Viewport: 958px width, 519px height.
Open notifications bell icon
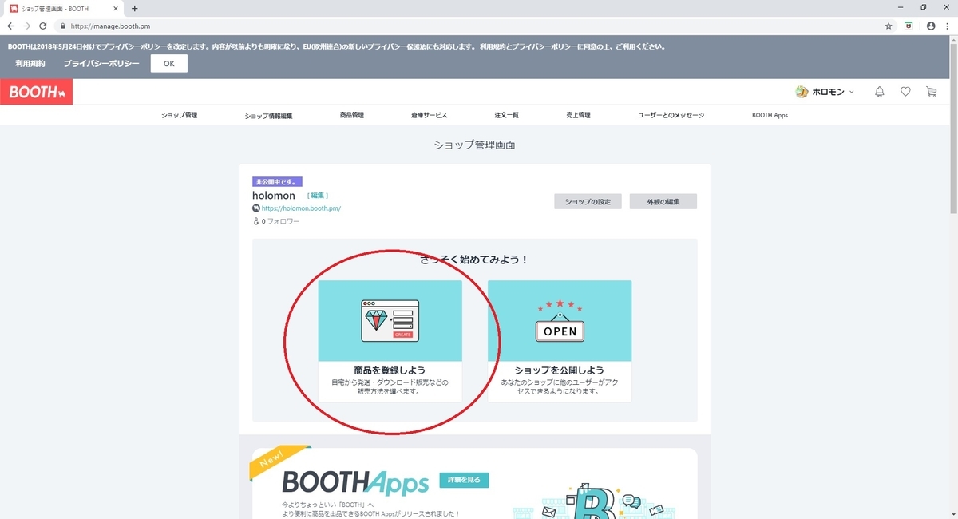click(x=880, y=92)
